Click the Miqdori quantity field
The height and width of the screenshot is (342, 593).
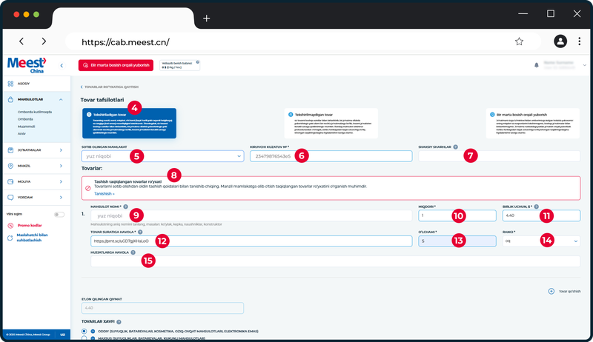coord(457,215)
